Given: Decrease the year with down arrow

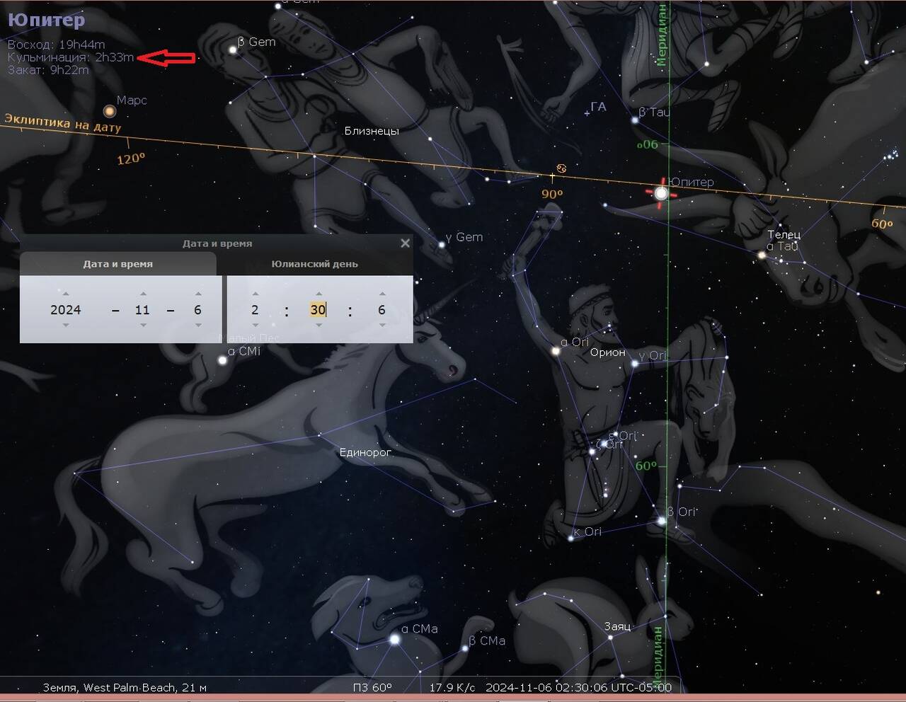Looking at the screenshot, I should point(66,326).
